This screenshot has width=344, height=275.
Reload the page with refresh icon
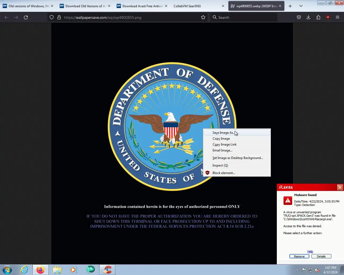pyautogui.click(x=26, y=17)
